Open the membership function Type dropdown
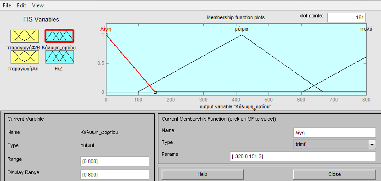 (x=335, y=145)
